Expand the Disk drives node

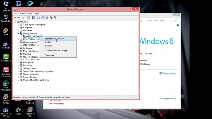pyautogui.click(x=18, y=31)
